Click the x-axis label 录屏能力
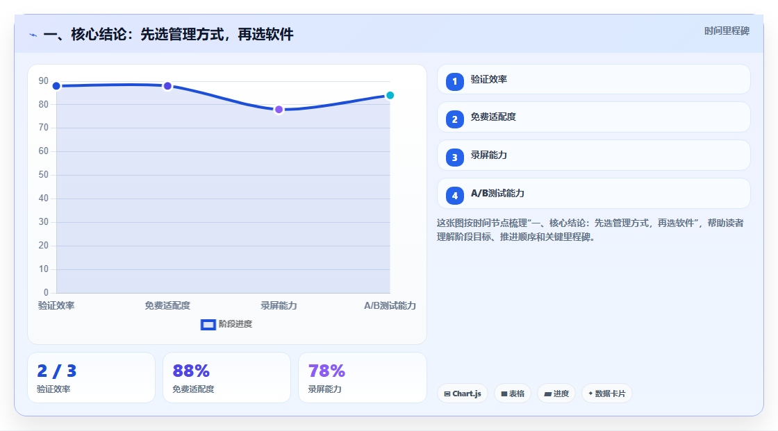 279,305
